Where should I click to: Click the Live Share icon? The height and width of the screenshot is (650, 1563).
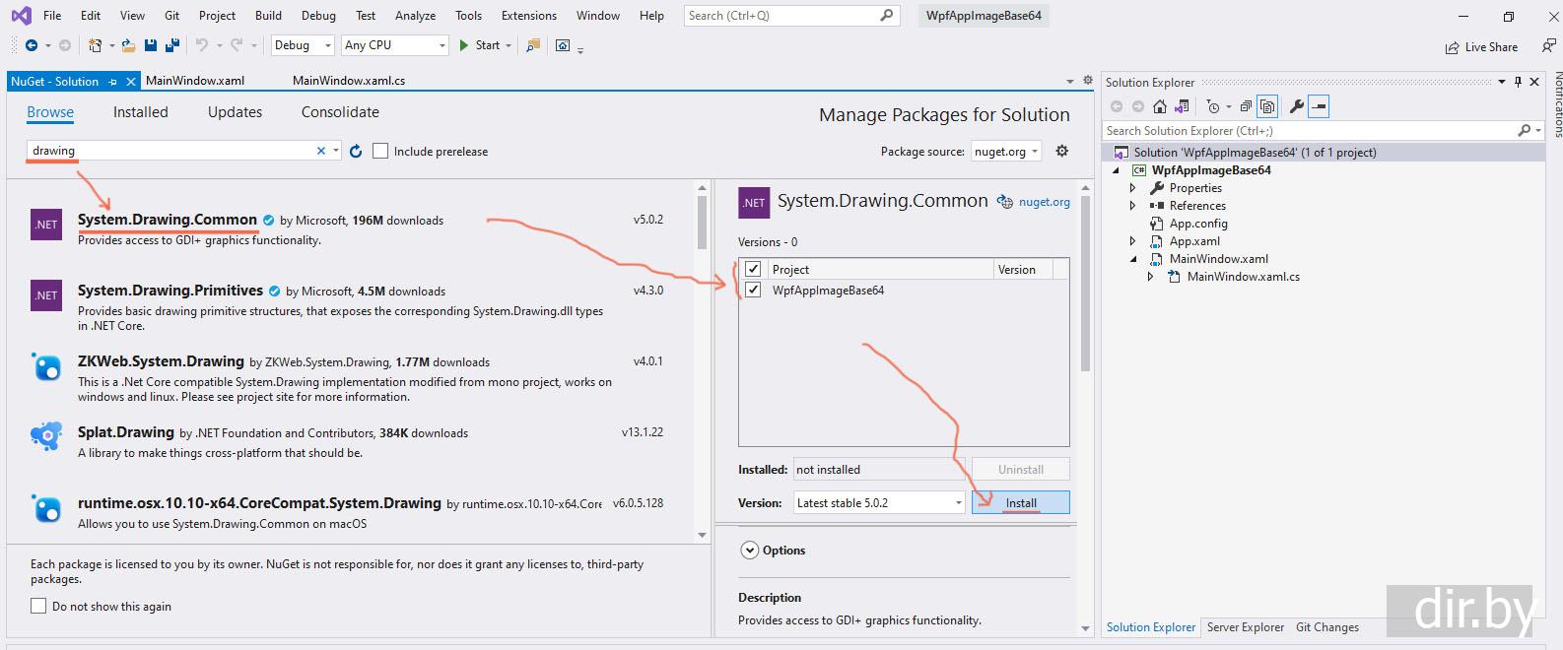[x=1452, y=47]
